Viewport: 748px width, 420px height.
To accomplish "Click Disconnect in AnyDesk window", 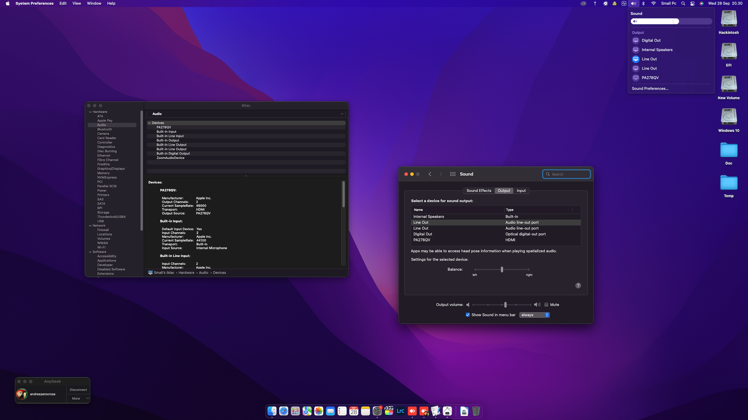I will 78,390.
